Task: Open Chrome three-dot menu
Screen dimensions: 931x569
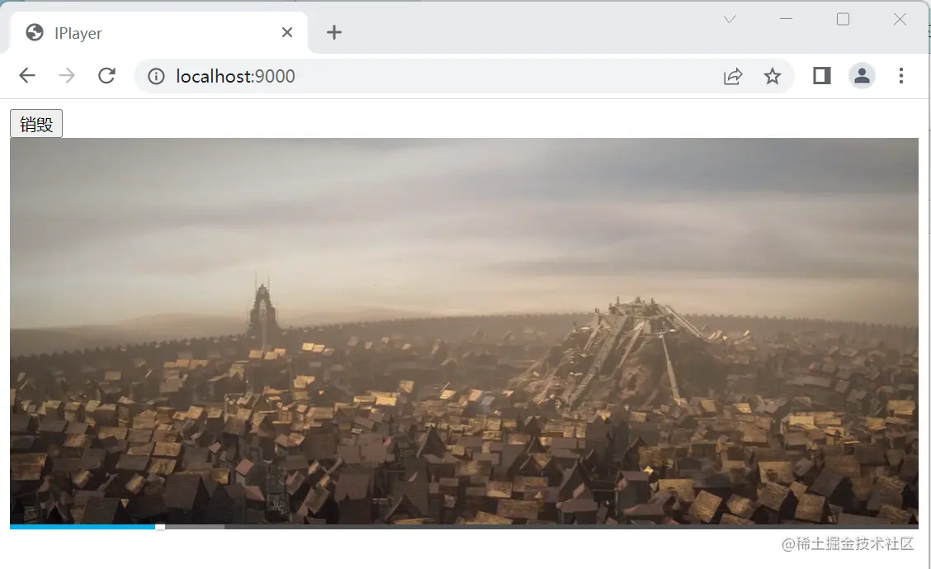Action: [x=901, y=75]
